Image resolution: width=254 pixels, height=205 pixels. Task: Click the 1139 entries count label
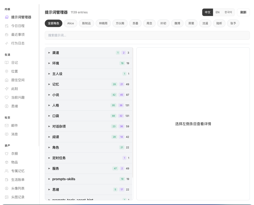pos(79,12)
